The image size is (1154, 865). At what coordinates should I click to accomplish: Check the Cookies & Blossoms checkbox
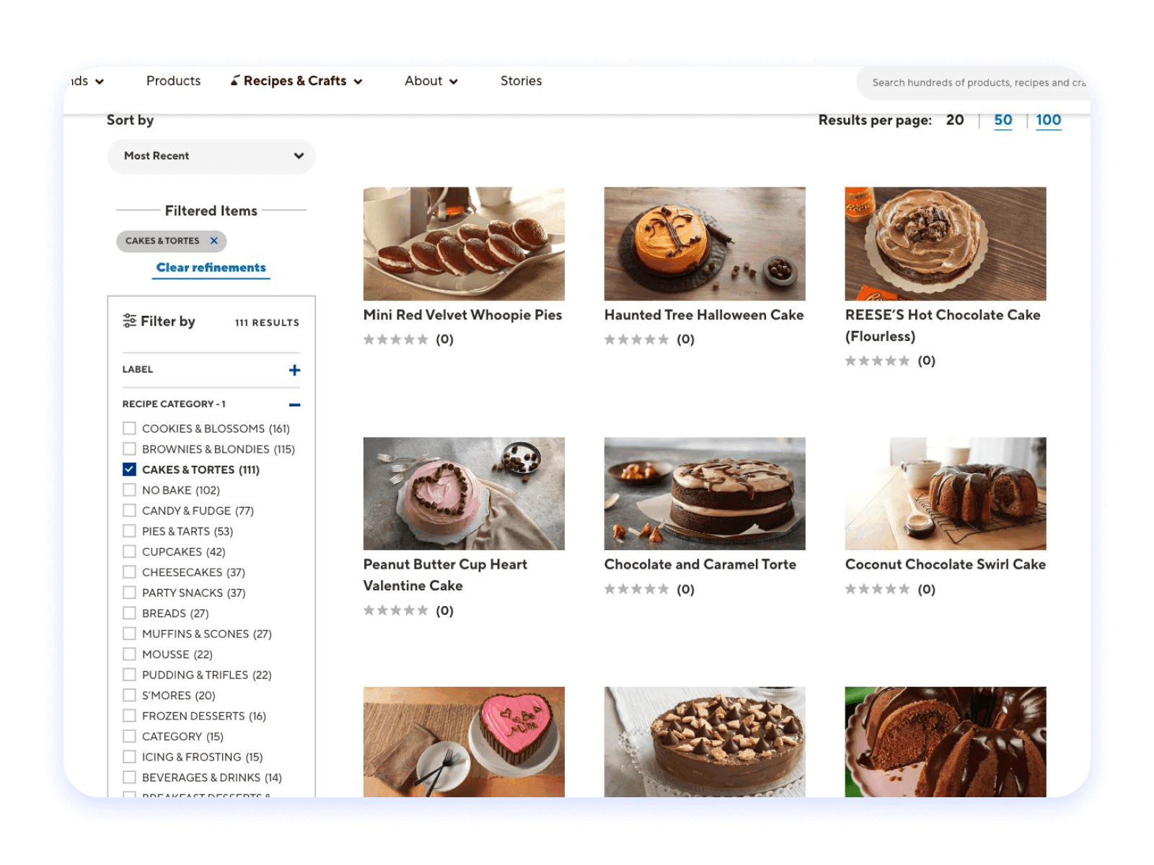point(130,428)
